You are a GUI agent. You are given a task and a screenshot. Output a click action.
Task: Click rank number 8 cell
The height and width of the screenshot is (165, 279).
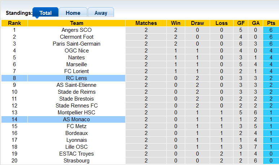(14, 78)
